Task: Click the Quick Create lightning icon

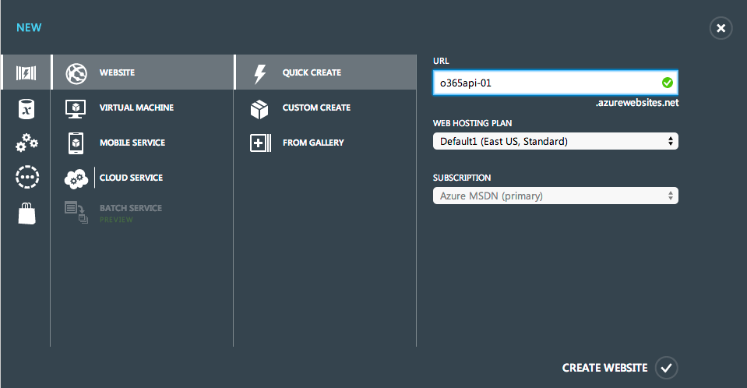Action: point(260,74)
